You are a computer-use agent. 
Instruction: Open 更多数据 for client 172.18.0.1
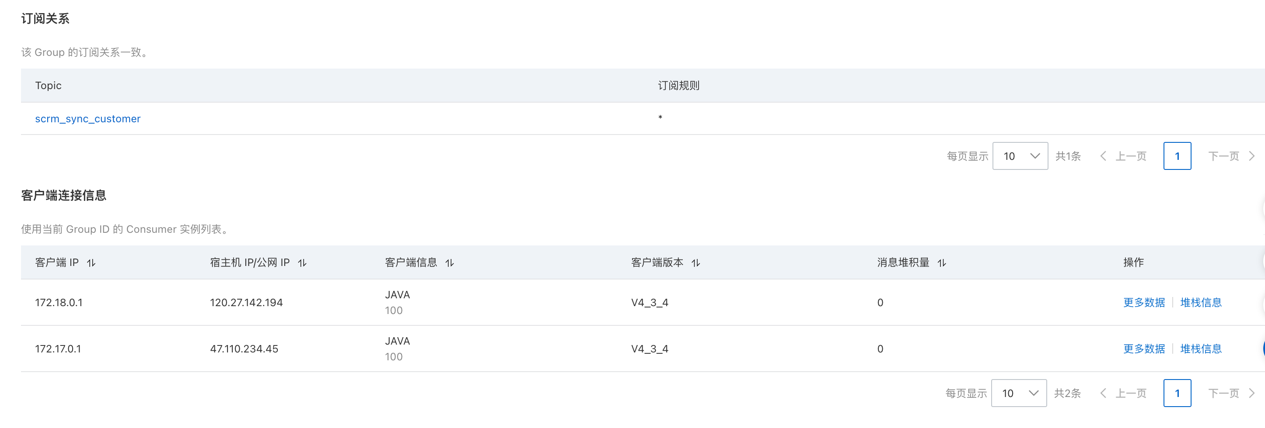pos(1144,303)
